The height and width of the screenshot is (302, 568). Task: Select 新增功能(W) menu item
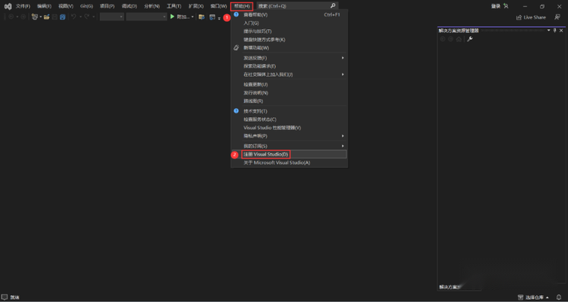pos(289,48)
